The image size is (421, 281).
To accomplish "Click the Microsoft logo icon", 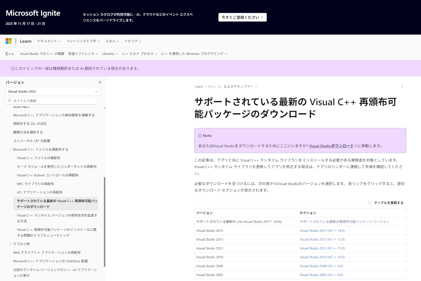I will (x=8, y=41).
